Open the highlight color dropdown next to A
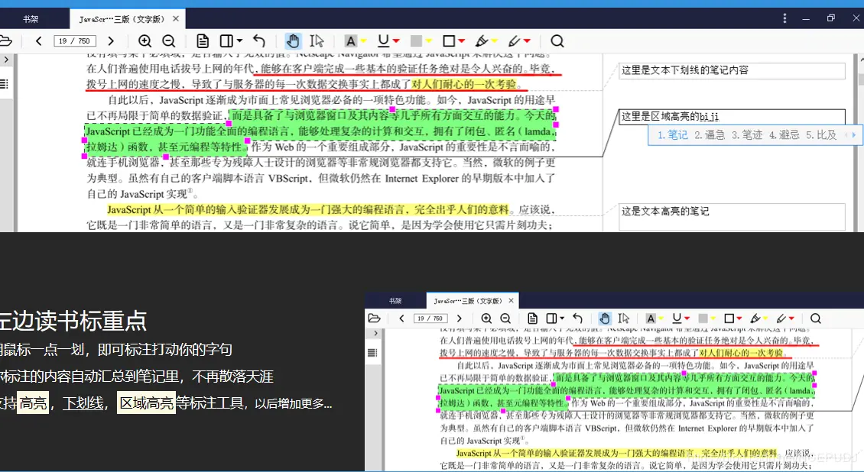 pyautogui.click(x=364, y=41)
